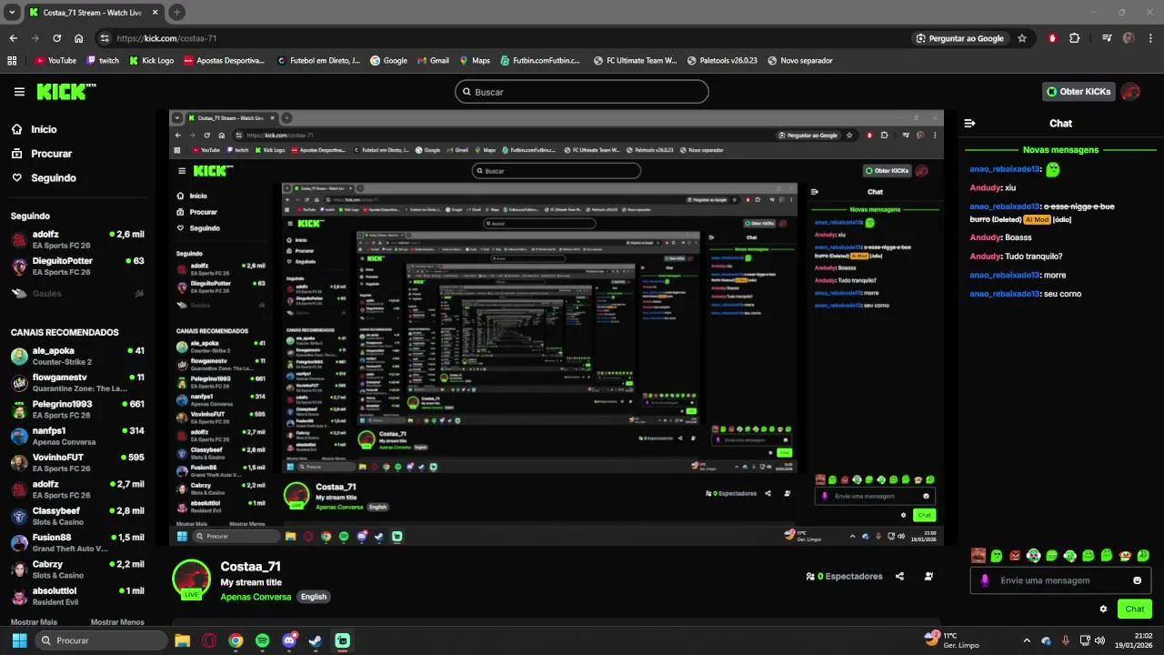This screenshot has height=655, width=1164.
Task: Send the message with the green Chat button
Action: 1134,609
